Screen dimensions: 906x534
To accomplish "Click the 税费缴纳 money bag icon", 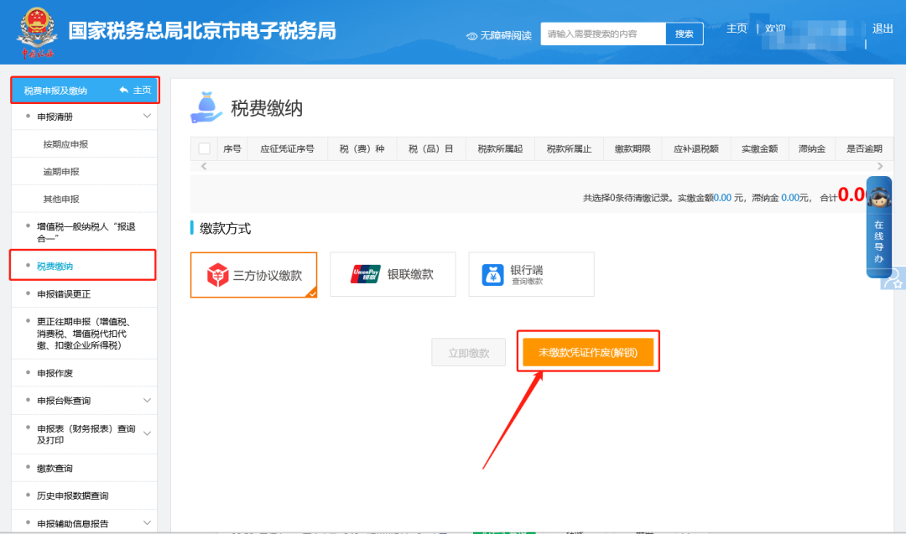I will 206,107.
